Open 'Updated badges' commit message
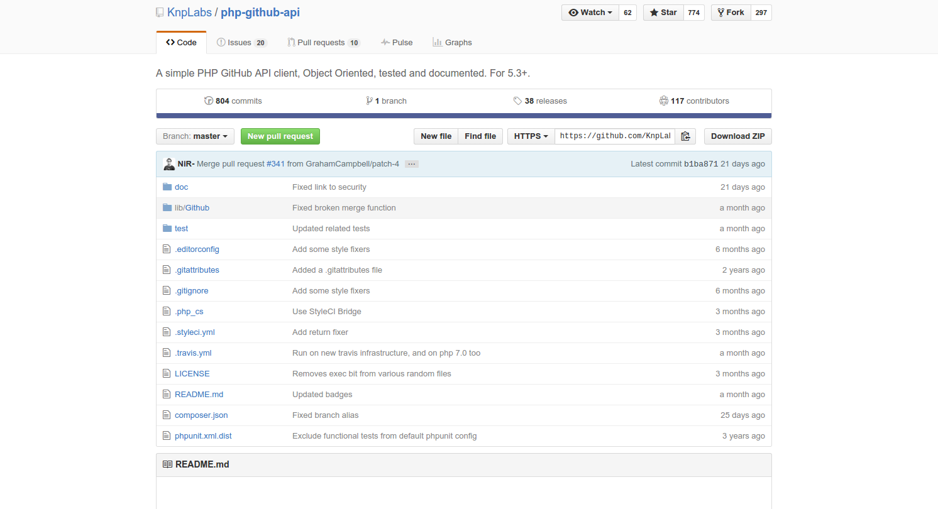Image resolution: width=938 pixels, height=509 pixels. (x=323, y=394)
